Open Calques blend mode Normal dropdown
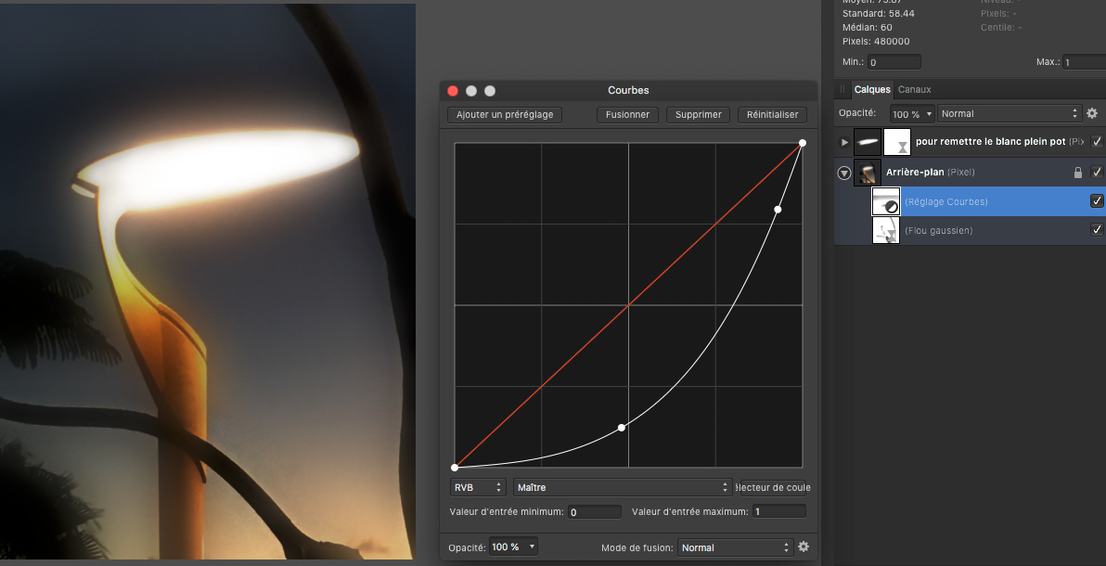1106x566 pixels. pos(1010,113)
